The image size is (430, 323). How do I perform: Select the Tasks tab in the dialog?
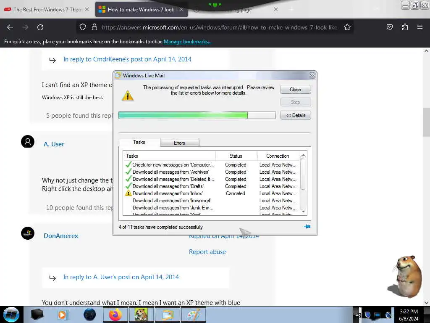(139, 142)
